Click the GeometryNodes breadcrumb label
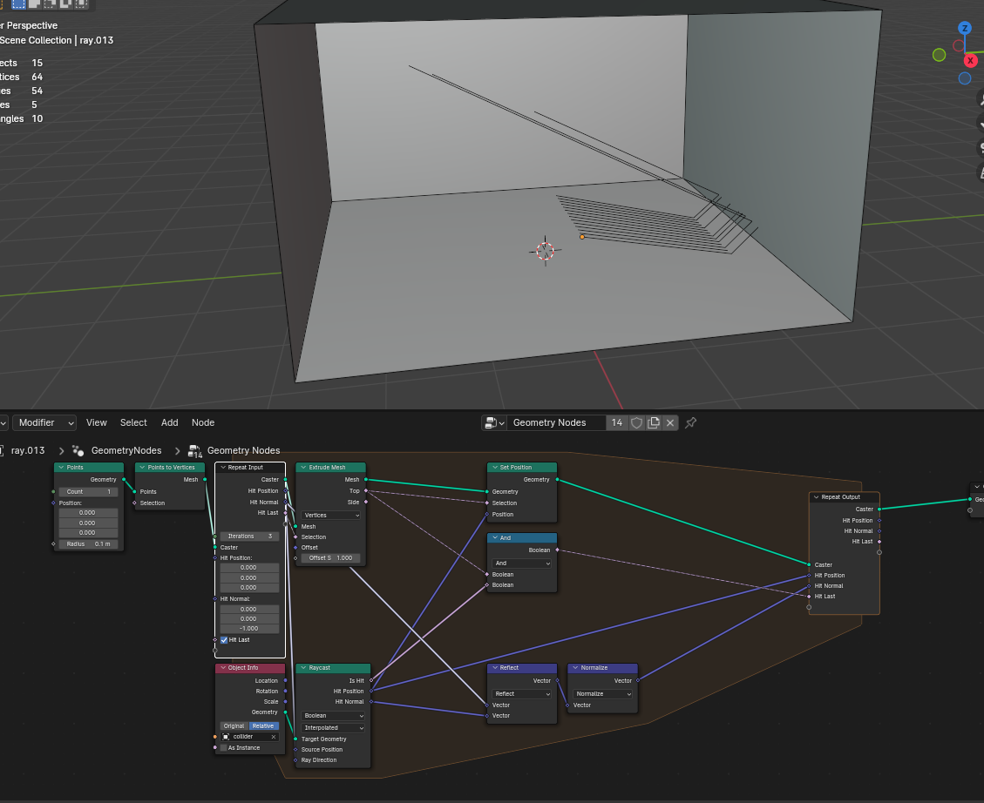This screenshot has width=984, height=803. [126, 451]
